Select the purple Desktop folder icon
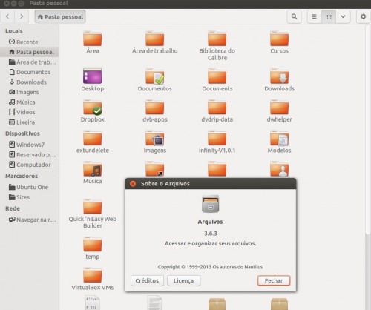Image resolution: width=371 pixels, height=310 pixels. 93,76
